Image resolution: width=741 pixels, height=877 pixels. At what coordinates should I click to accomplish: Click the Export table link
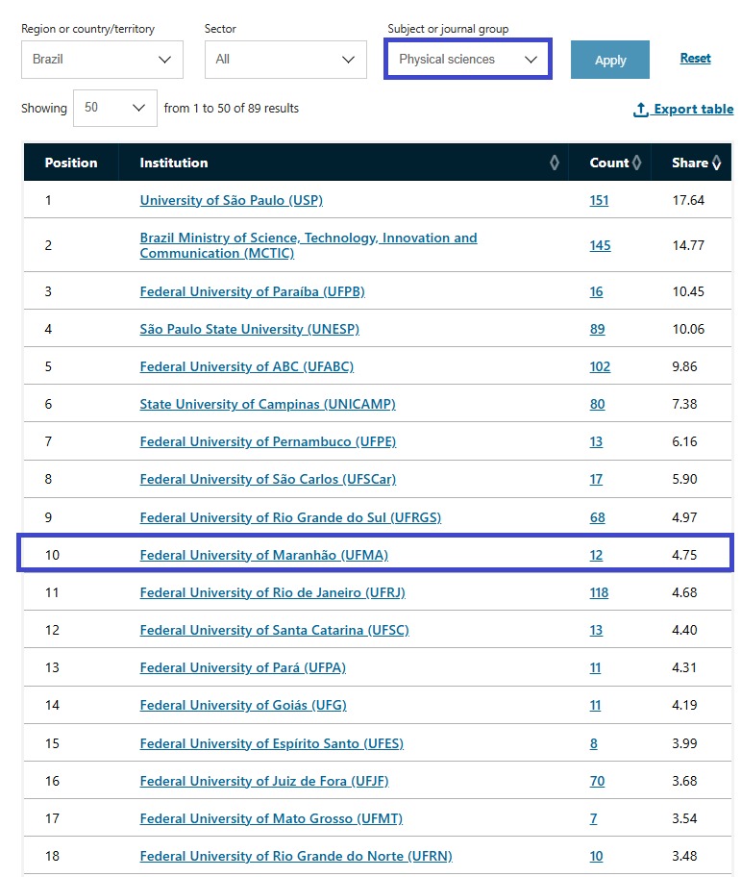[693, 110]
